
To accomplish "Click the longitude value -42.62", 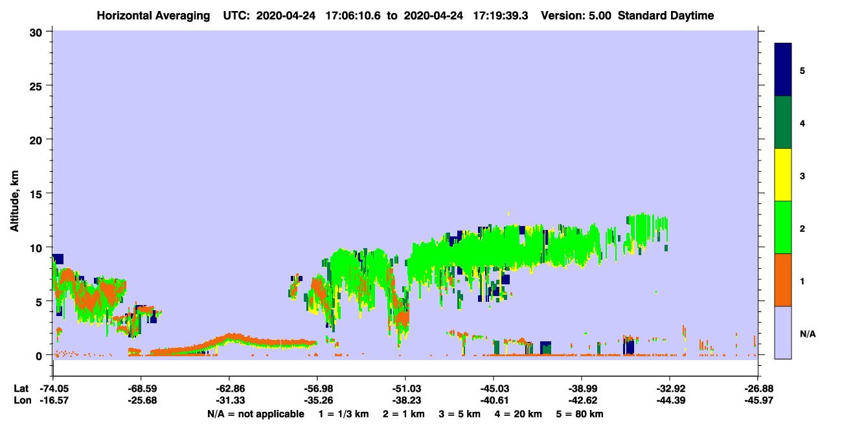I will tap(582, 401).
